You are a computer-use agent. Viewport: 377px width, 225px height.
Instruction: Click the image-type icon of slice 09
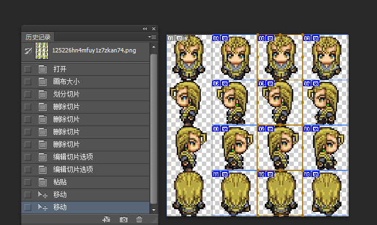pos(270,129)
